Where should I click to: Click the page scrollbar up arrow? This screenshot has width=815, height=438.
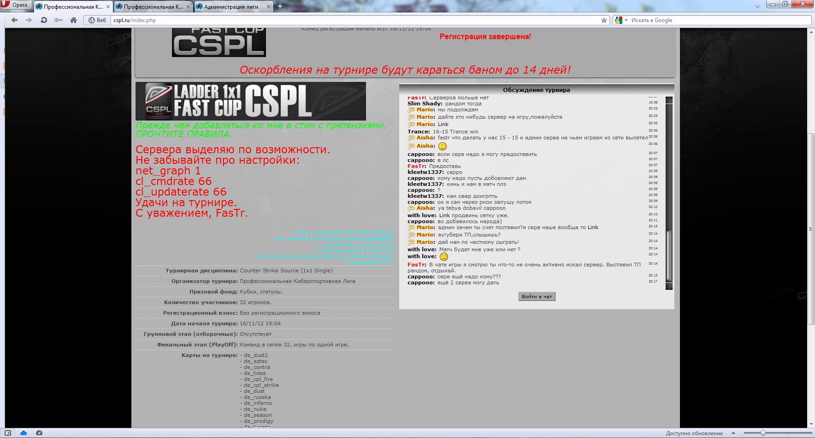tap(811, 32)
